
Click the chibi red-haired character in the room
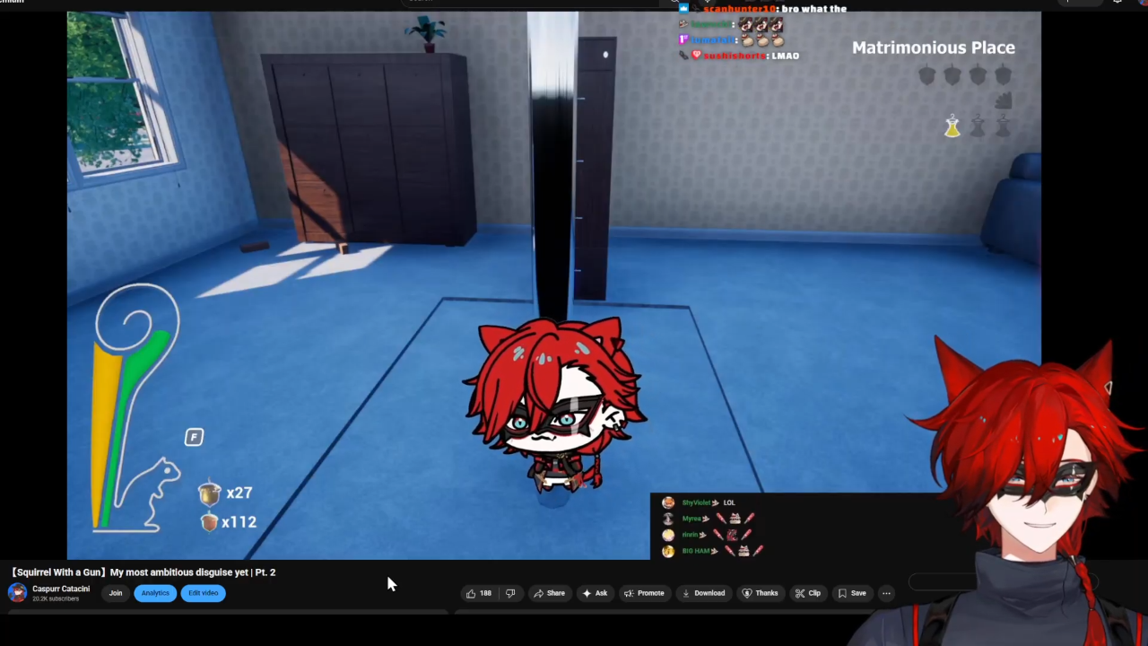pyautogui.click(x=553, y=406)
